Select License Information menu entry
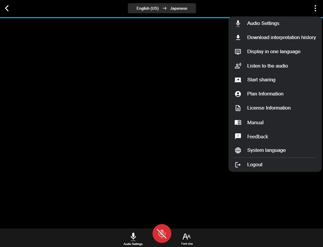This screenshot has width=323, height=247. pos(269,108)
